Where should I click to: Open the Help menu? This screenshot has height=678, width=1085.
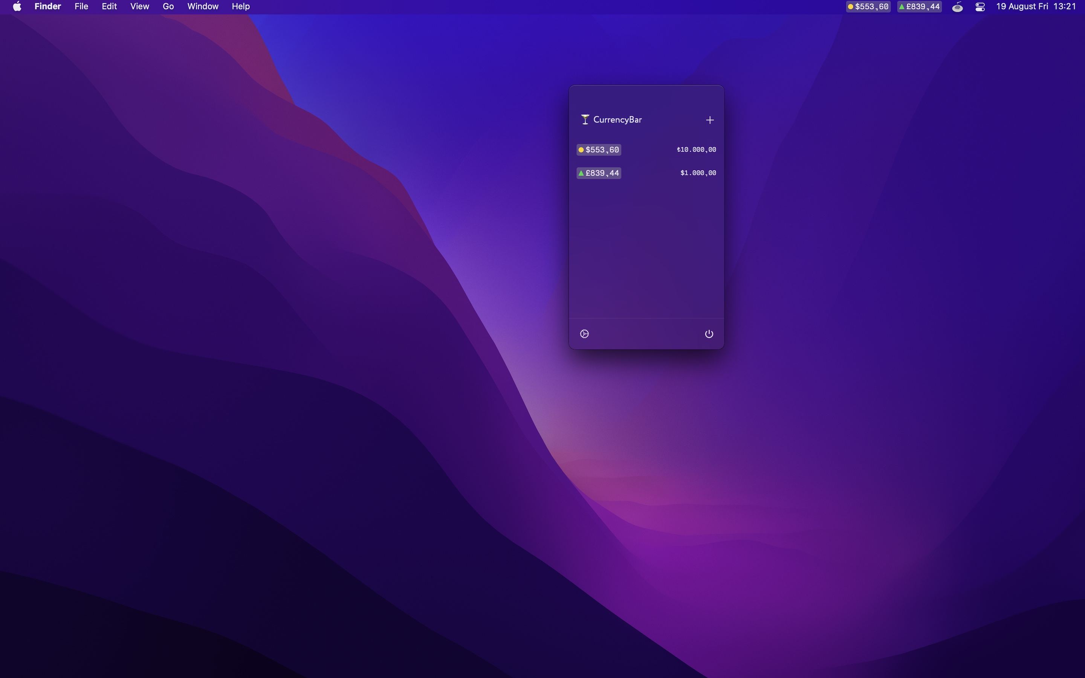pyautogui.click(x=240, y=7)
